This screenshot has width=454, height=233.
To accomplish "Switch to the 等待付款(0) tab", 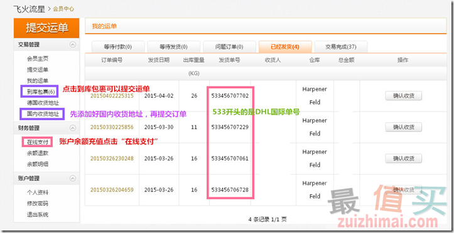I will (118, 47).
